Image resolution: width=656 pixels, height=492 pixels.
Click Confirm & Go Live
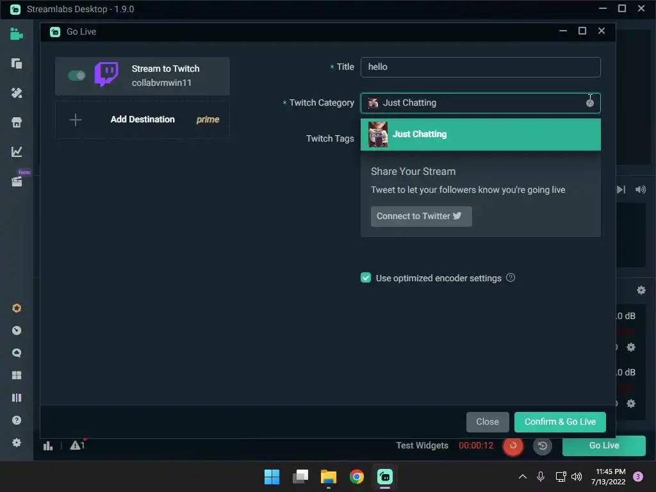[560, 422]
